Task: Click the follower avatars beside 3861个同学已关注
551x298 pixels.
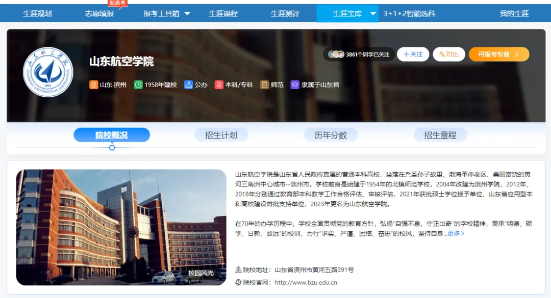Action: [x=336, y=55]
